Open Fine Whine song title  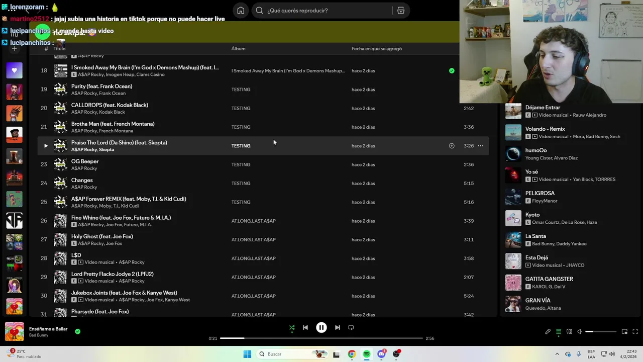coord(121,218)
